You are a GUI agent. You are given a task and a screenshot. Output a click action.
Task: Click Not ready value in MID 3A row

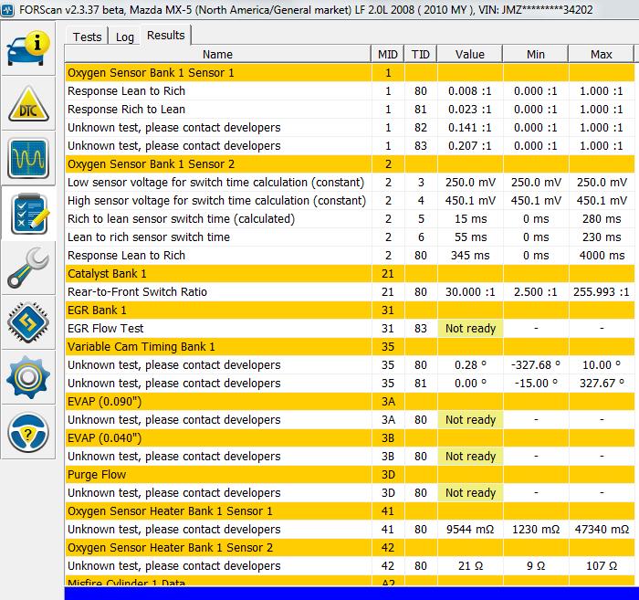[470, 420]
